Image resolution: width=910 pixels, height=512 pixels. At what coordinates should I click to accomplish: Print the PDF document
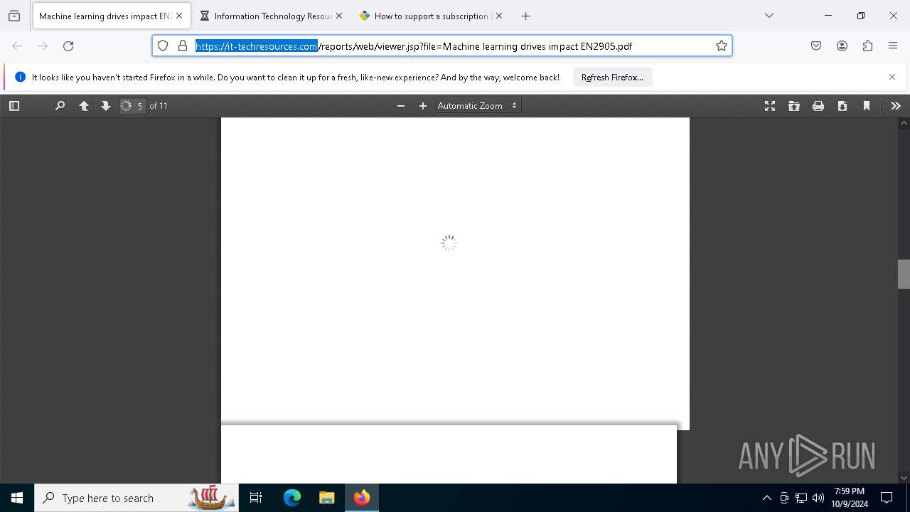tap(818, 106)
